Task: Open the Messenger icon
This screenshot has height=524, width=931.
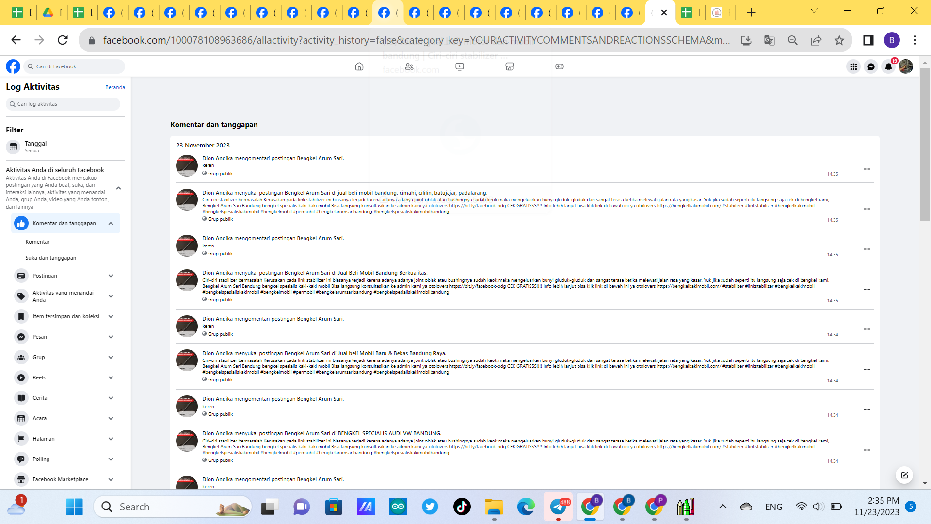Action: click(871, 66)
